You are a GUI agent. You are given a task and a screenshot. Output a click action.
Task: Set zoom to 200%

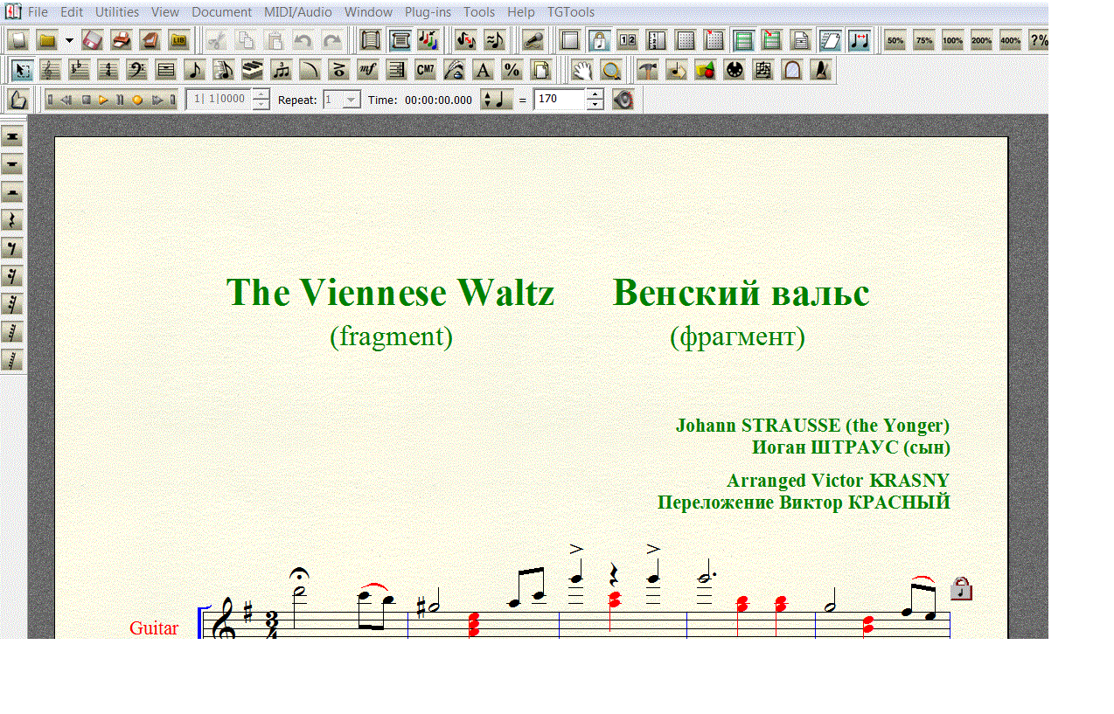click(982, 40)
